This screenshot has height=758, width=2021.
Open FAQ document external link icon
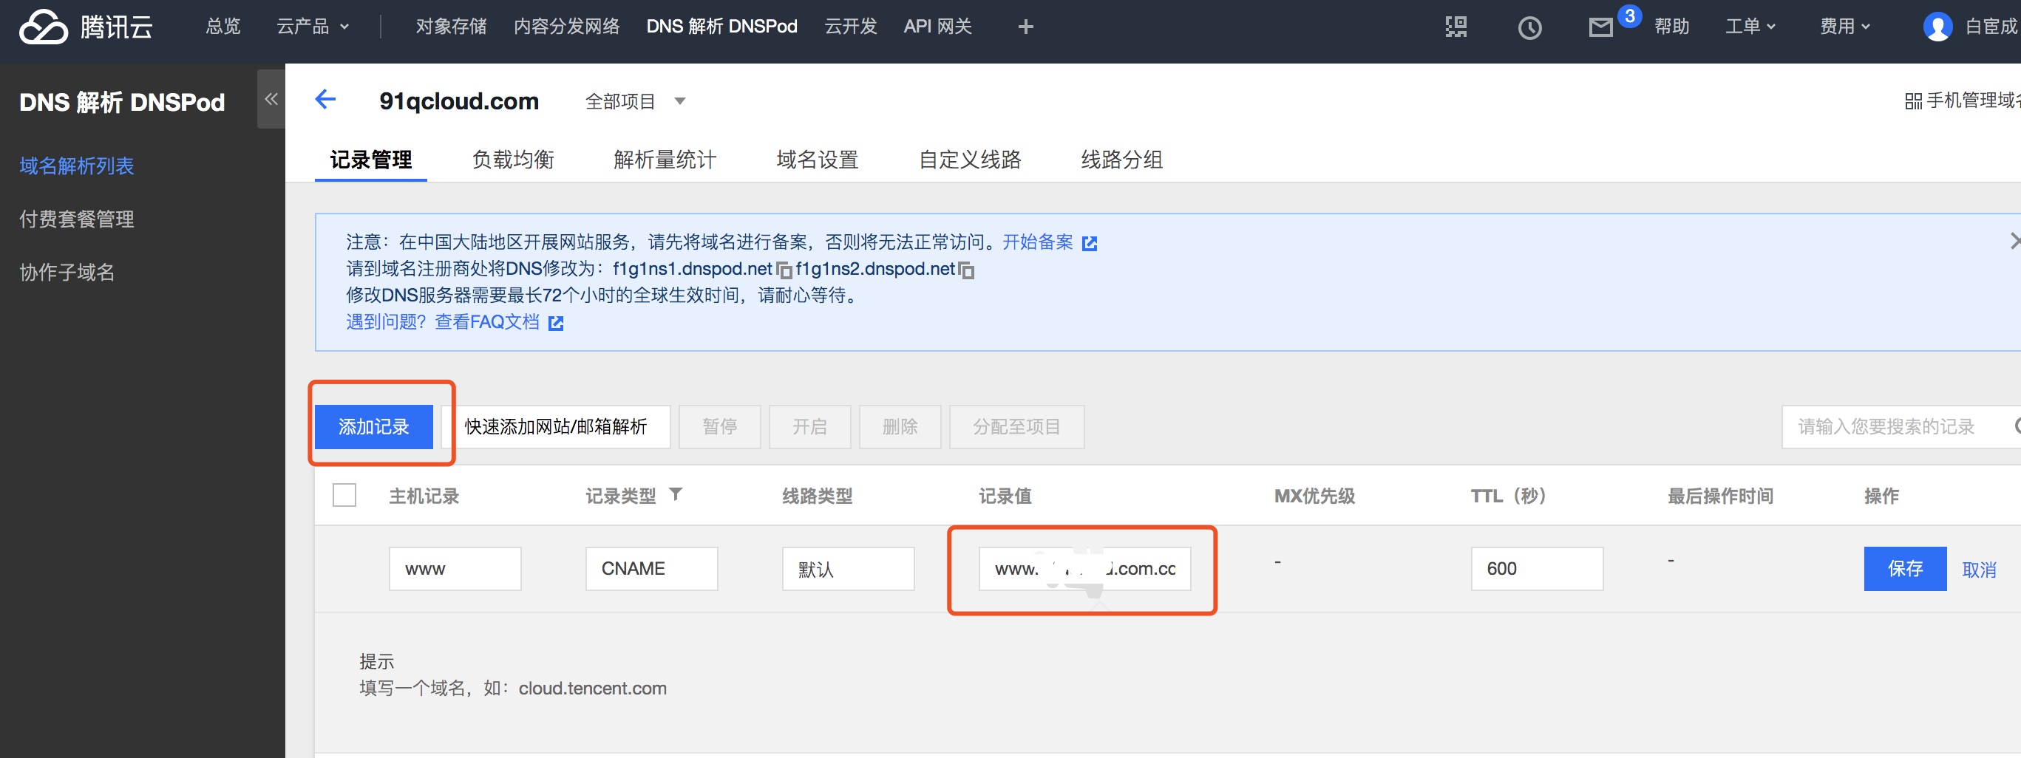click(x=555, y=323)
